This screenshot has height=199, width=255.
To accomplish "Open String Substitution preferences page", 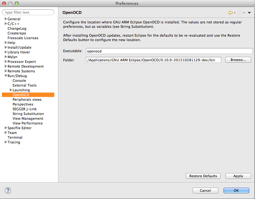I will [28, 114].
